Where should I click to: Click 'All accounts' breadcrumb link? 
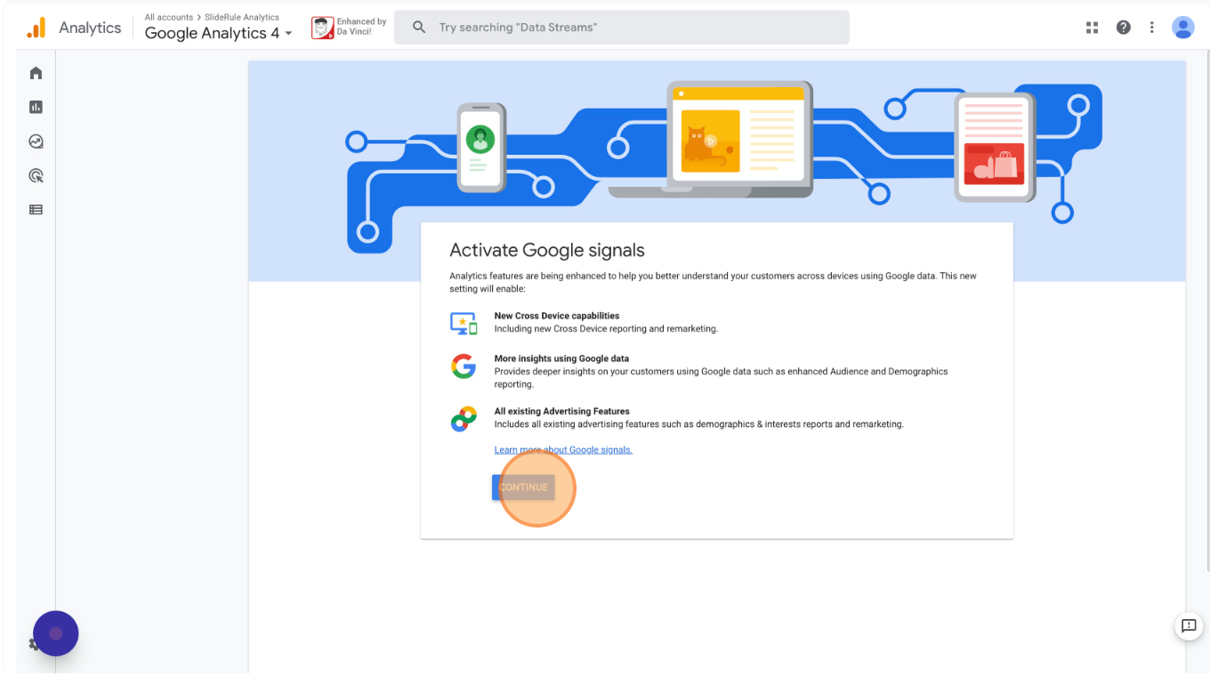169,17
